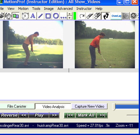Viewport: 140px width, 135px height.
Task: Select the text annotation 'A' tool
Action: 33,16
